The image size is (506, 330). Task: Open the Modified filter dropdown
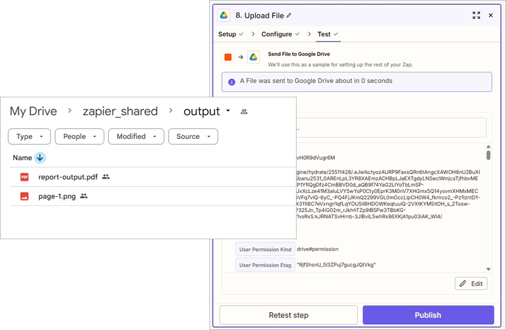[x=136, y=137]
